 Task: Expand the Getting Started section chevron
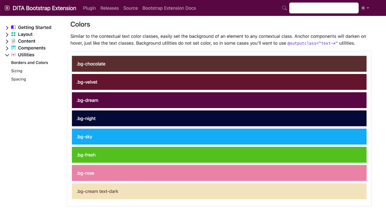[7, 28]
